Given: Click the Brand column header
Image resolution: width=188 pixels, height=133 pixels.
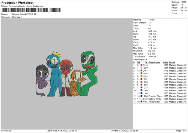Looking at the screenshot, I should tap(172, 62).
